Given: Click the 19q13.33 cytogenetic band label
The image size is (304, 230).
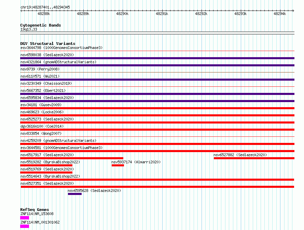Looking at the screenshot, I should pos(29,29).
